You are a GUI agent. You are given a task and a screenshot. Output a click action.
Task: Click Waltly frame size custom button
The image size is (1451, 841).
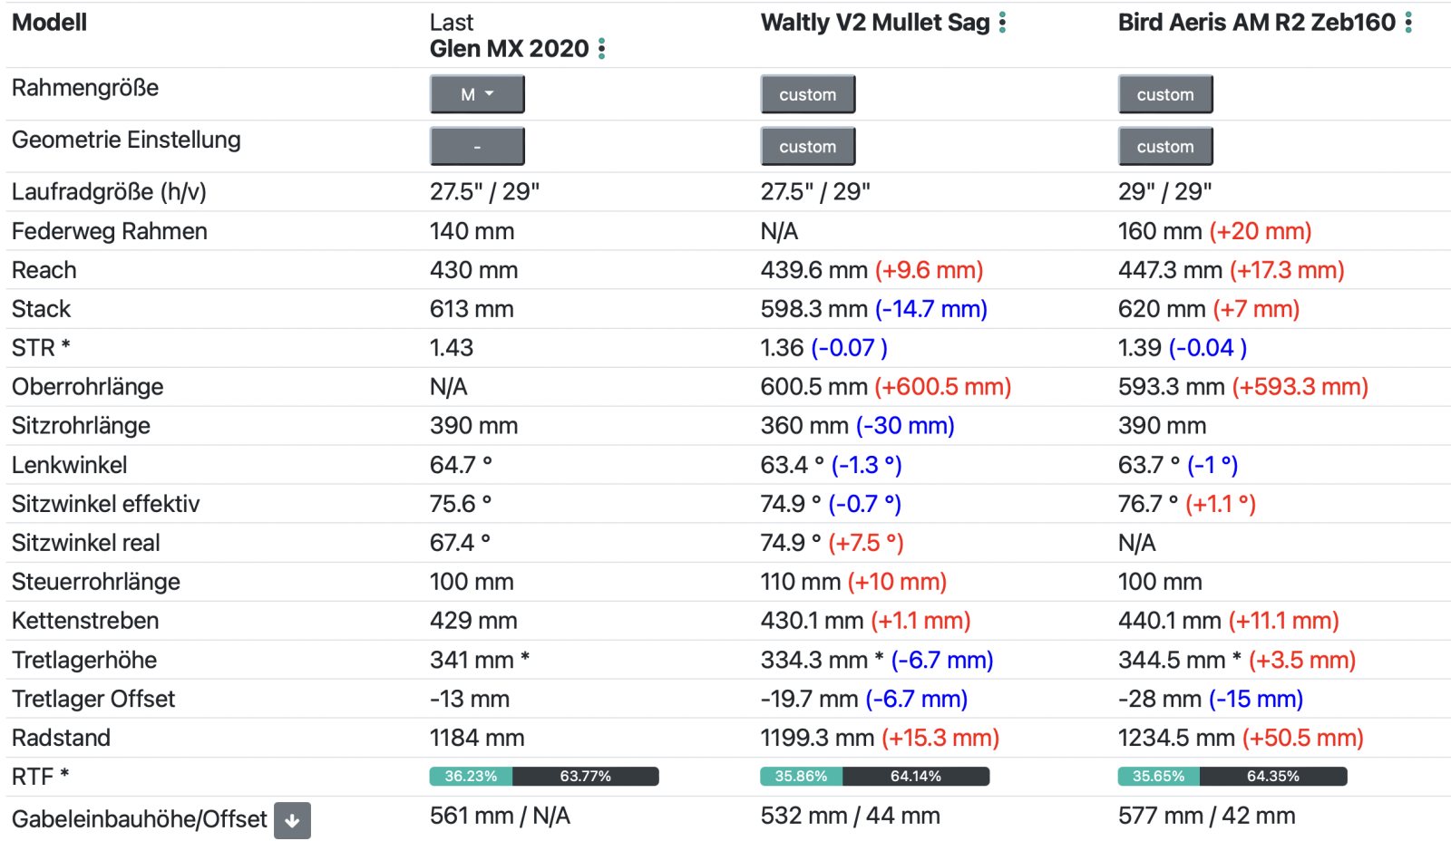pyautogui.click(x=807, y=94)
